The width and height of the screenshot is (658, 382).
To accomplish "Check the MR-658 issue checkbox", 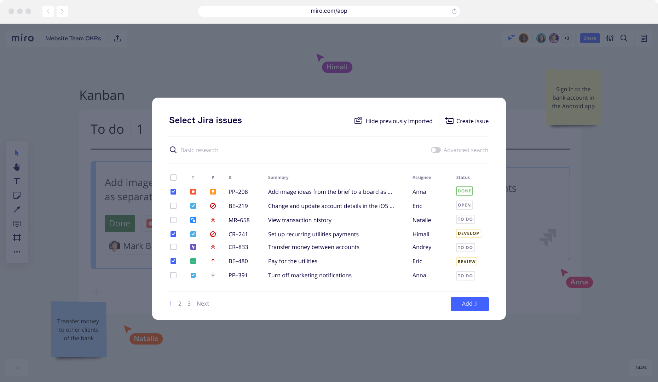I will 173,220.
